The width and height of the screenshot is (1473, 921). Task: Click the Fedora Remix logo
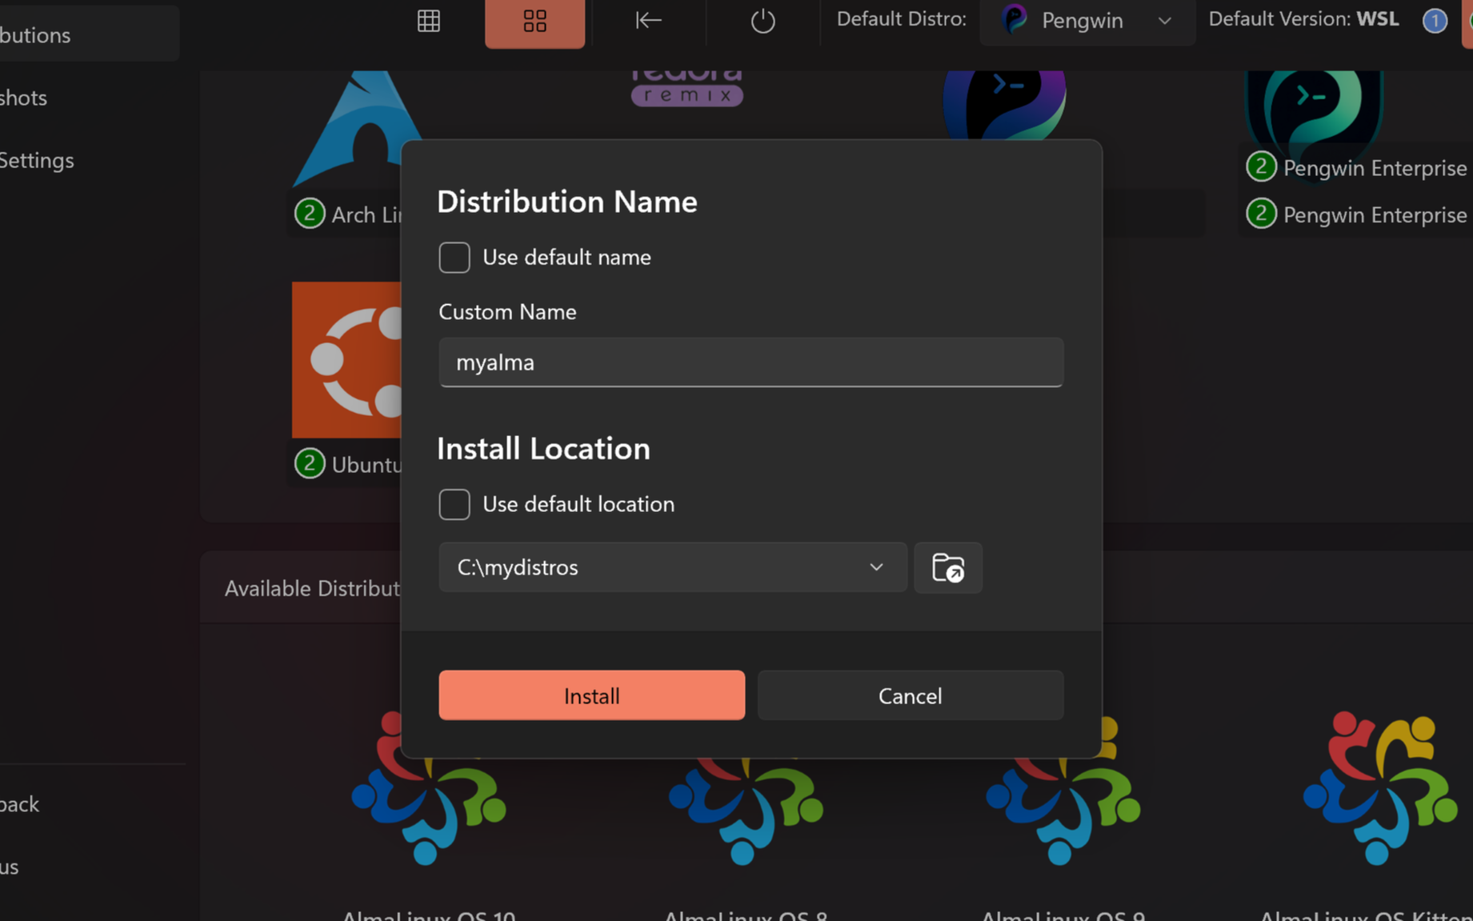(x=686, y=89)
